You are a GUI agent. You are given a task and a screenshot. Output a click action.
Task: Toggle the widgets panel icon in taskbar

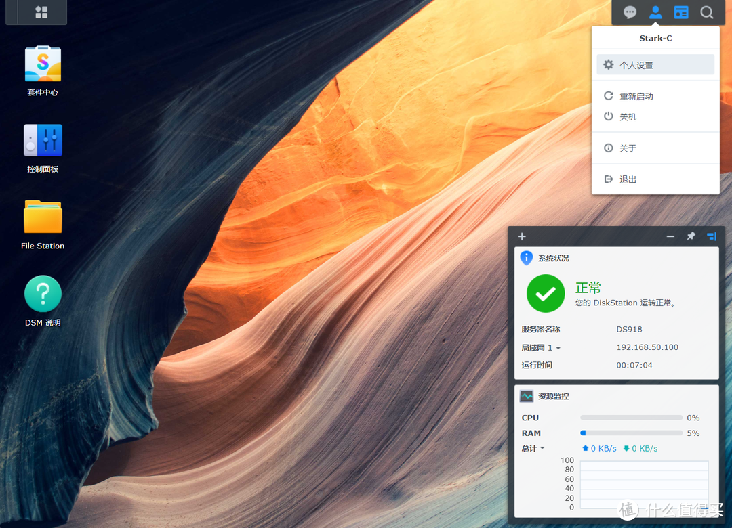(681, 12)
